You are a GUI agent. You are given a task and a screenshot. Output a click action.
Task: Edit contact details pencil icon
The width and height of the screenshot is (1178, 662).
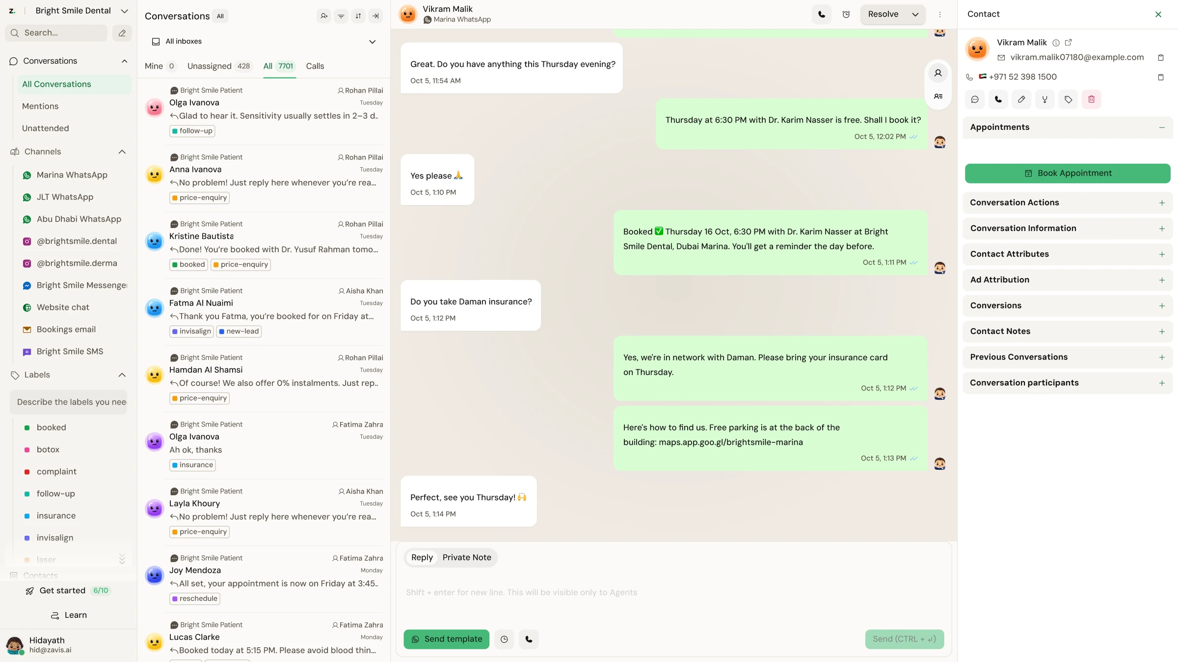[1021, 100]
